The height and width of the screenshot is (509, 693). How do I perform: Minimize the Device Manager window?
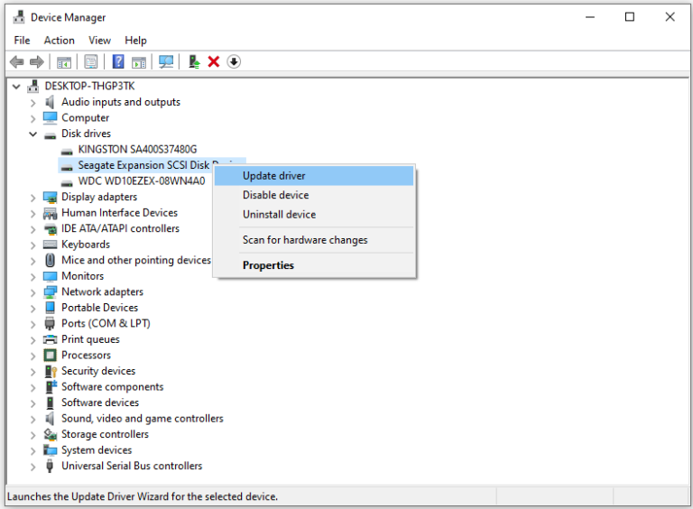tap(590, 17)
